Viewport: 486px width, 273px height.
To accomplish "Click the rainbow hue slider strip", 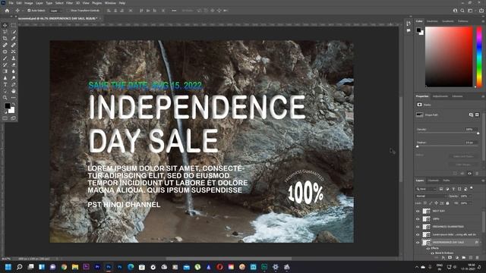I will [x=479, y=57].
